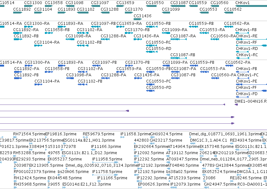This screenshot has width=267, height=189.
Task: Select protein CG31098-PA label
Action: pos(79,75)
